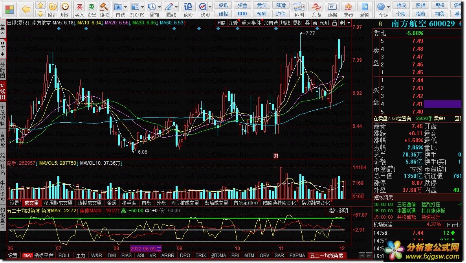Switch to the BOLL indicator tab
466x263 pixels.
click(x=64, y=256)
